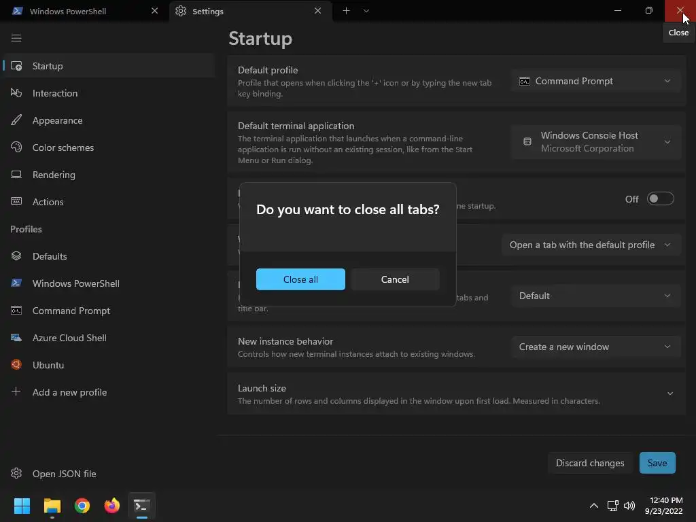Click the Startup page heading

[260, 39]
